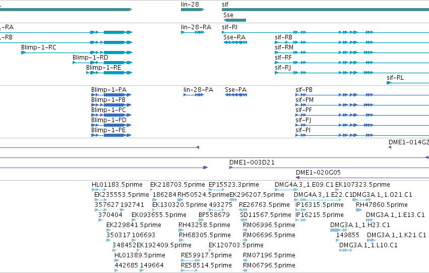Viewport: 429px width, 273px height.
Task: Select the Sse gene glyph
Action: 234,20
